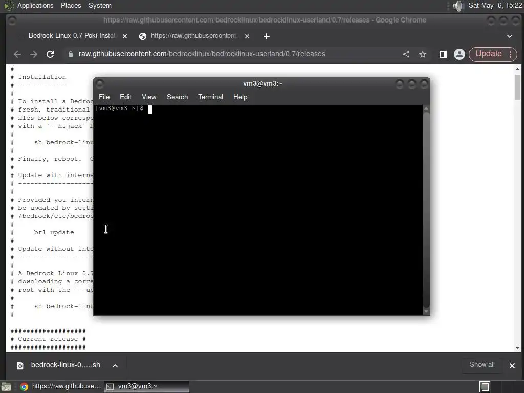Viewport: 524px width, 393px height.
Task: Open the System menu in the top panel
Action: click(x=100, y=5)
